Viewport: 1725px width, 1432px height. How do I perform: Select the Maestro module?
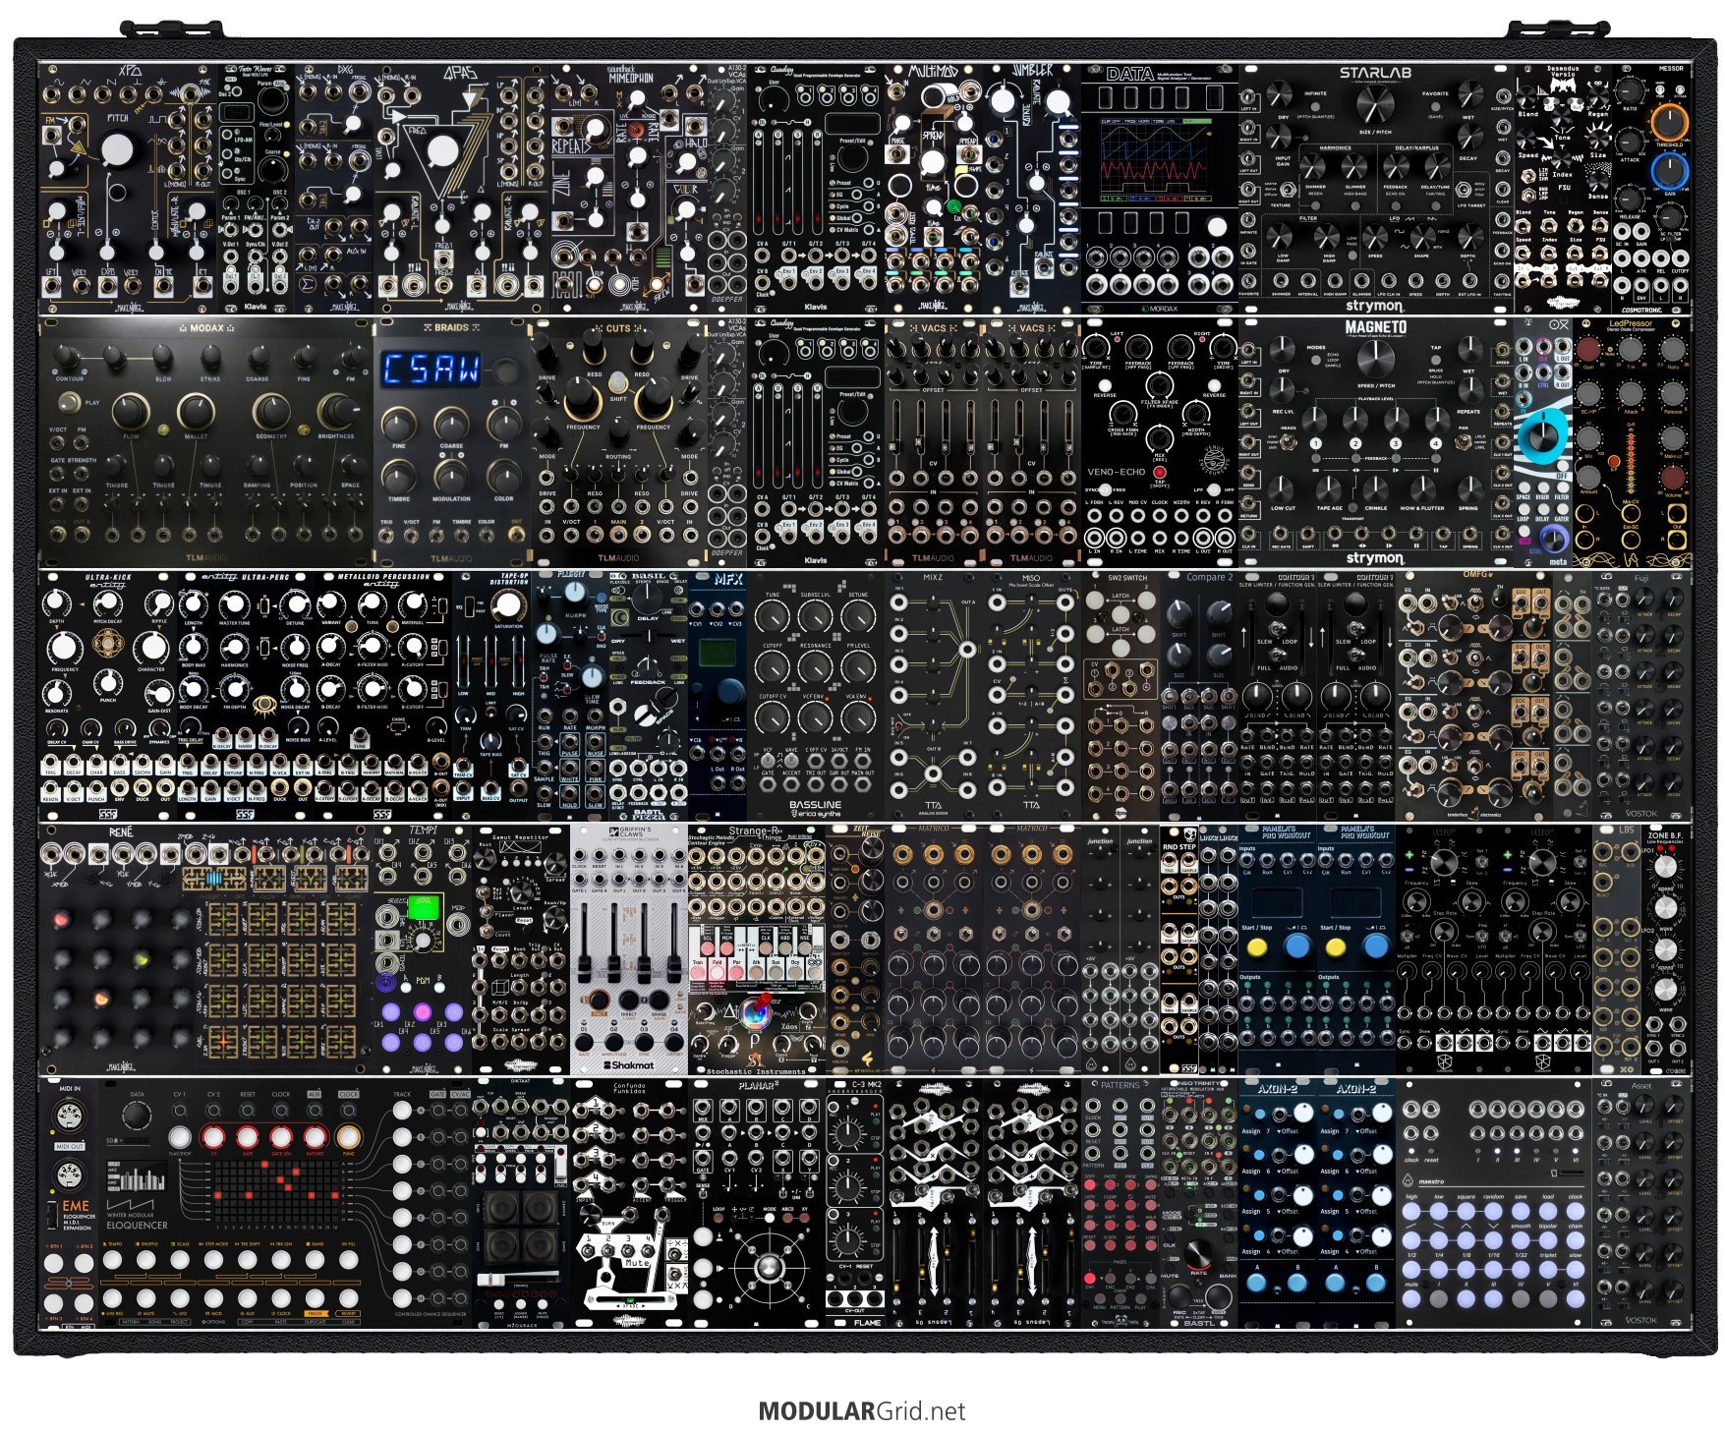pos(1494,1203)
